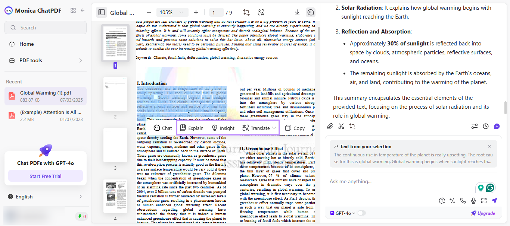
Task: Download the PDF with download icon
Action: click(297, 12)
